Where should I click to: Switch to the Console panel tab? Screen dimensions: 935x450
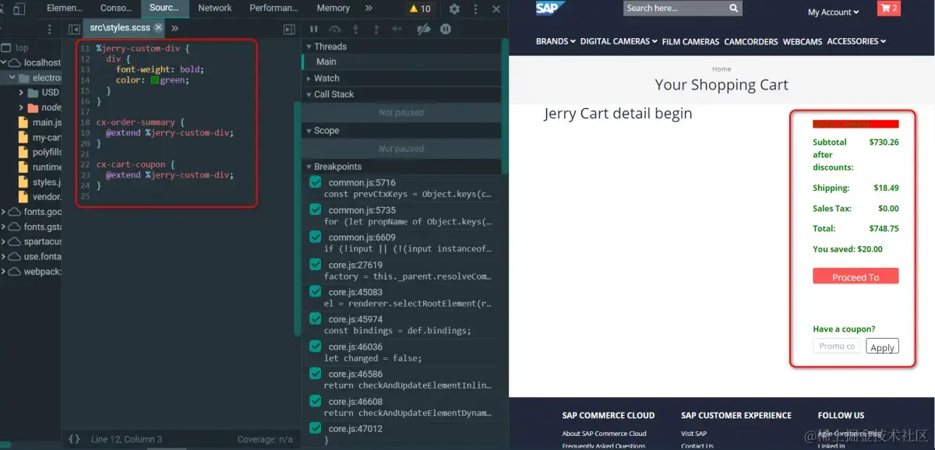pos(116,8)
